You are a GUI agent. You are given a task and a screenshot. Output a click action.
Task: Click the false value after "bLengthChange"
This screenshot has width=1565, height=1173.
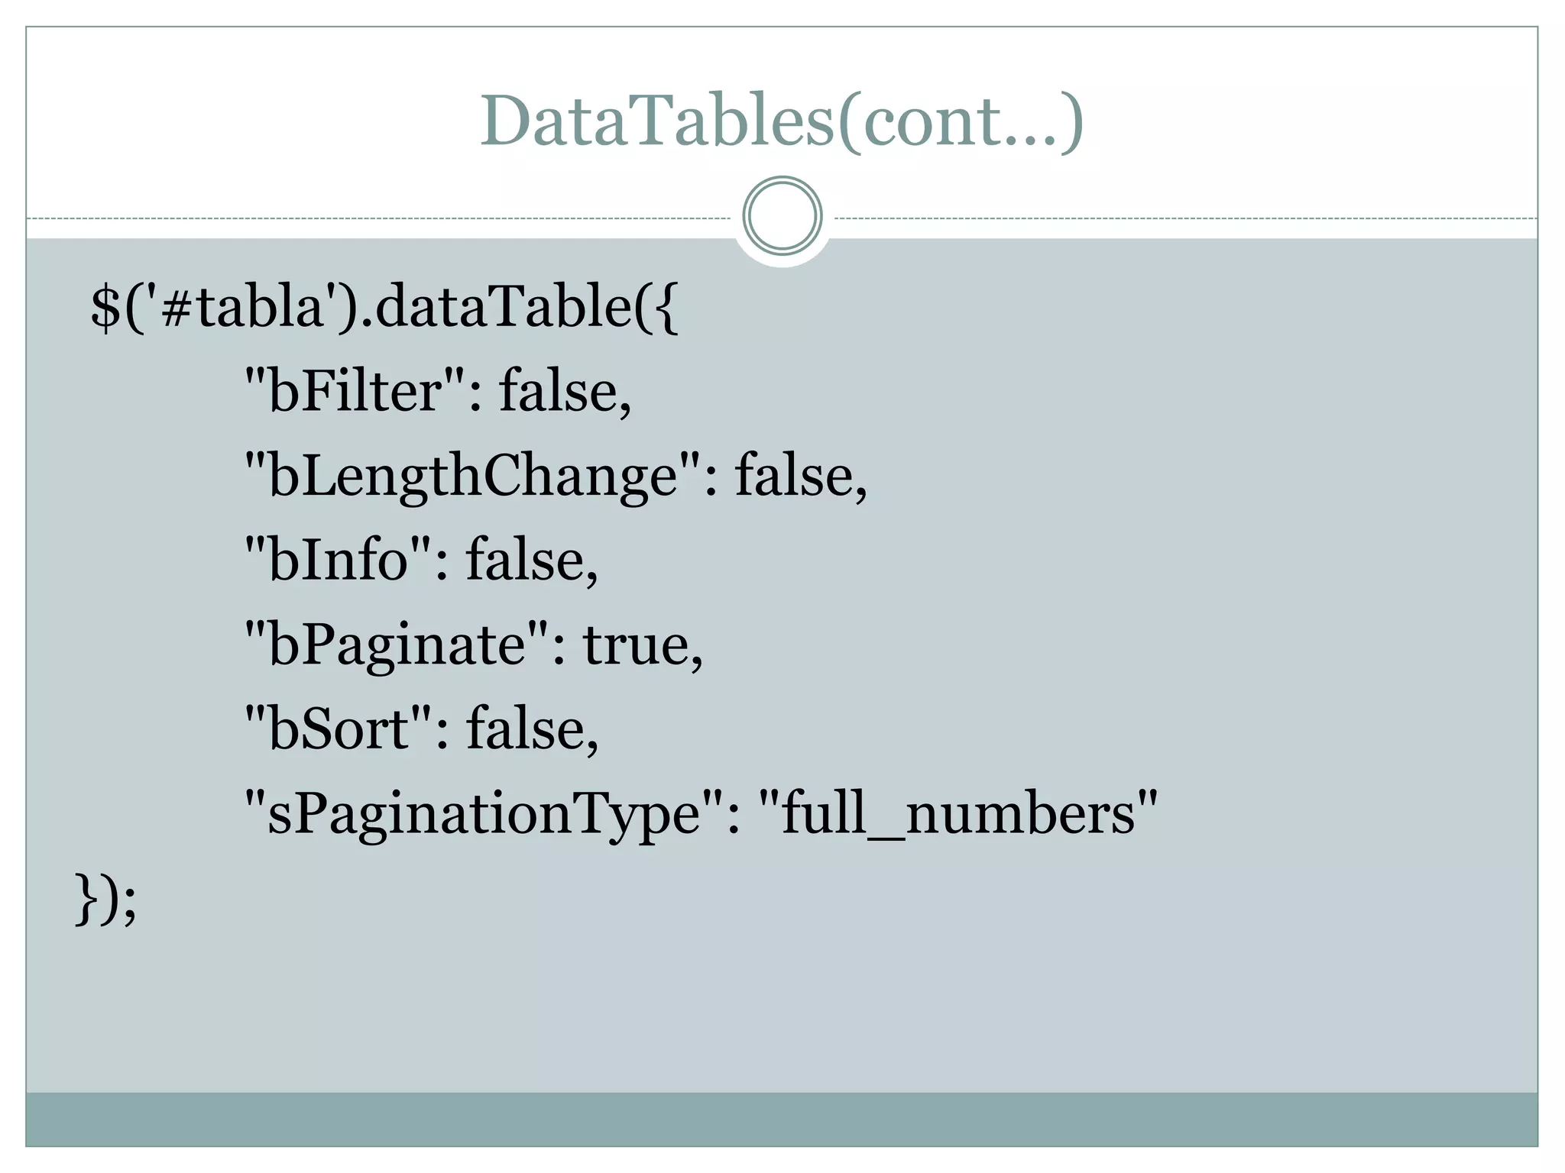800,477
